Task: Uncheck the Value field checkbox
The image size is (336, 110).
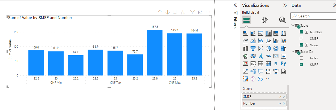Action: point(301,45)
